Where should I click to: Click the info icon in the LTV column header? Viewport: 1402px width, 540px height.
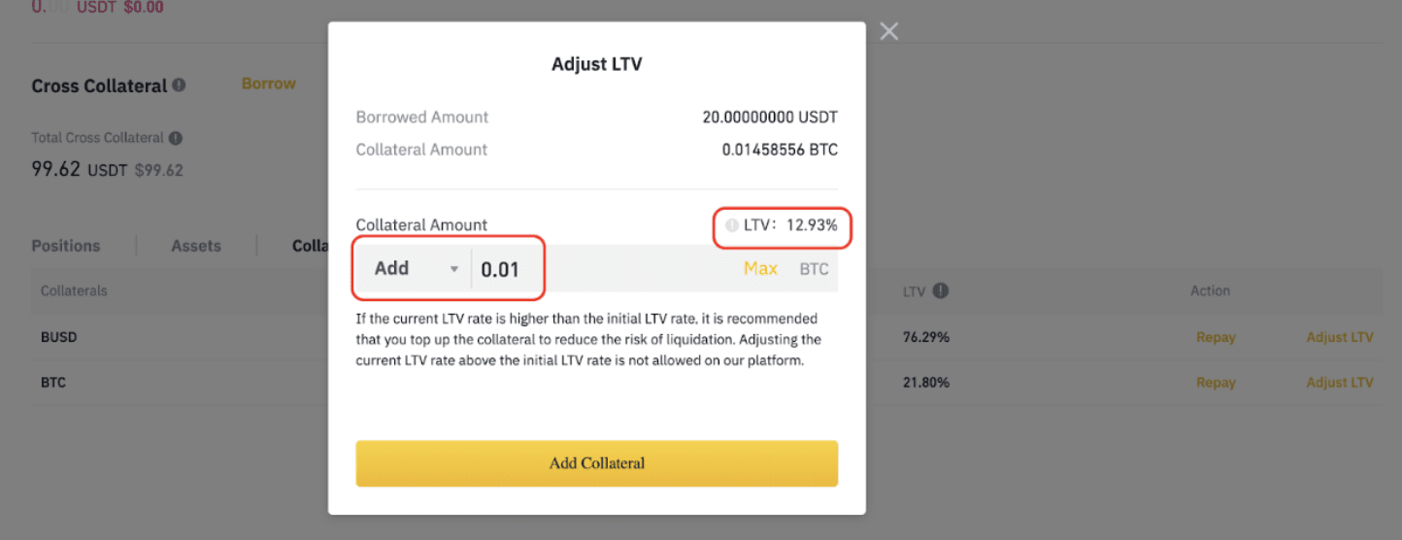click(941, 290)
